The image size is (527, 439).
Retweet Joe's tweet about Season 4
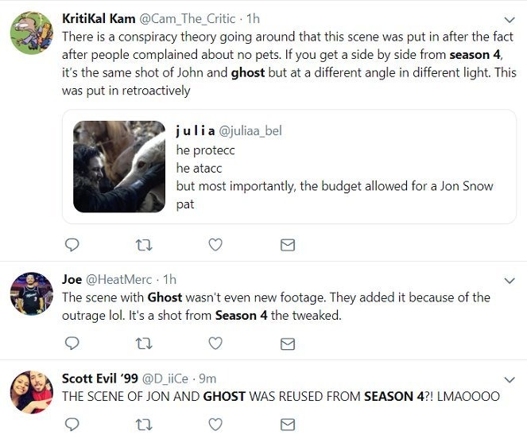(144, 344)
